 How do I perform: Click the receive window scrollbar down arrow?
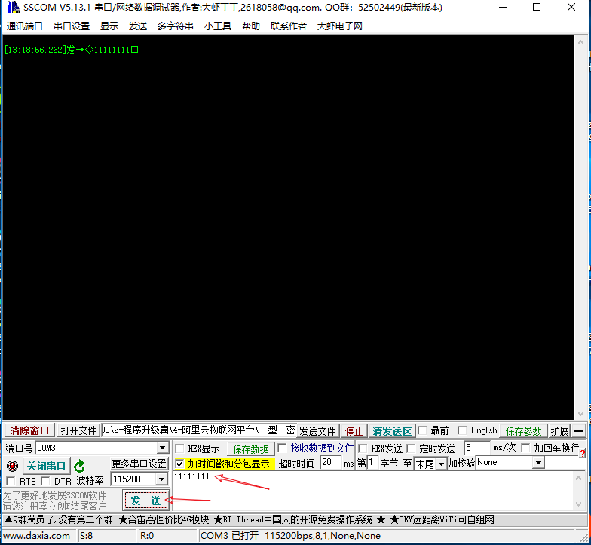580,413
